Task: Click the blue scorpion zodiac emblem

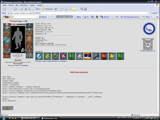Action: click(149, 29)
